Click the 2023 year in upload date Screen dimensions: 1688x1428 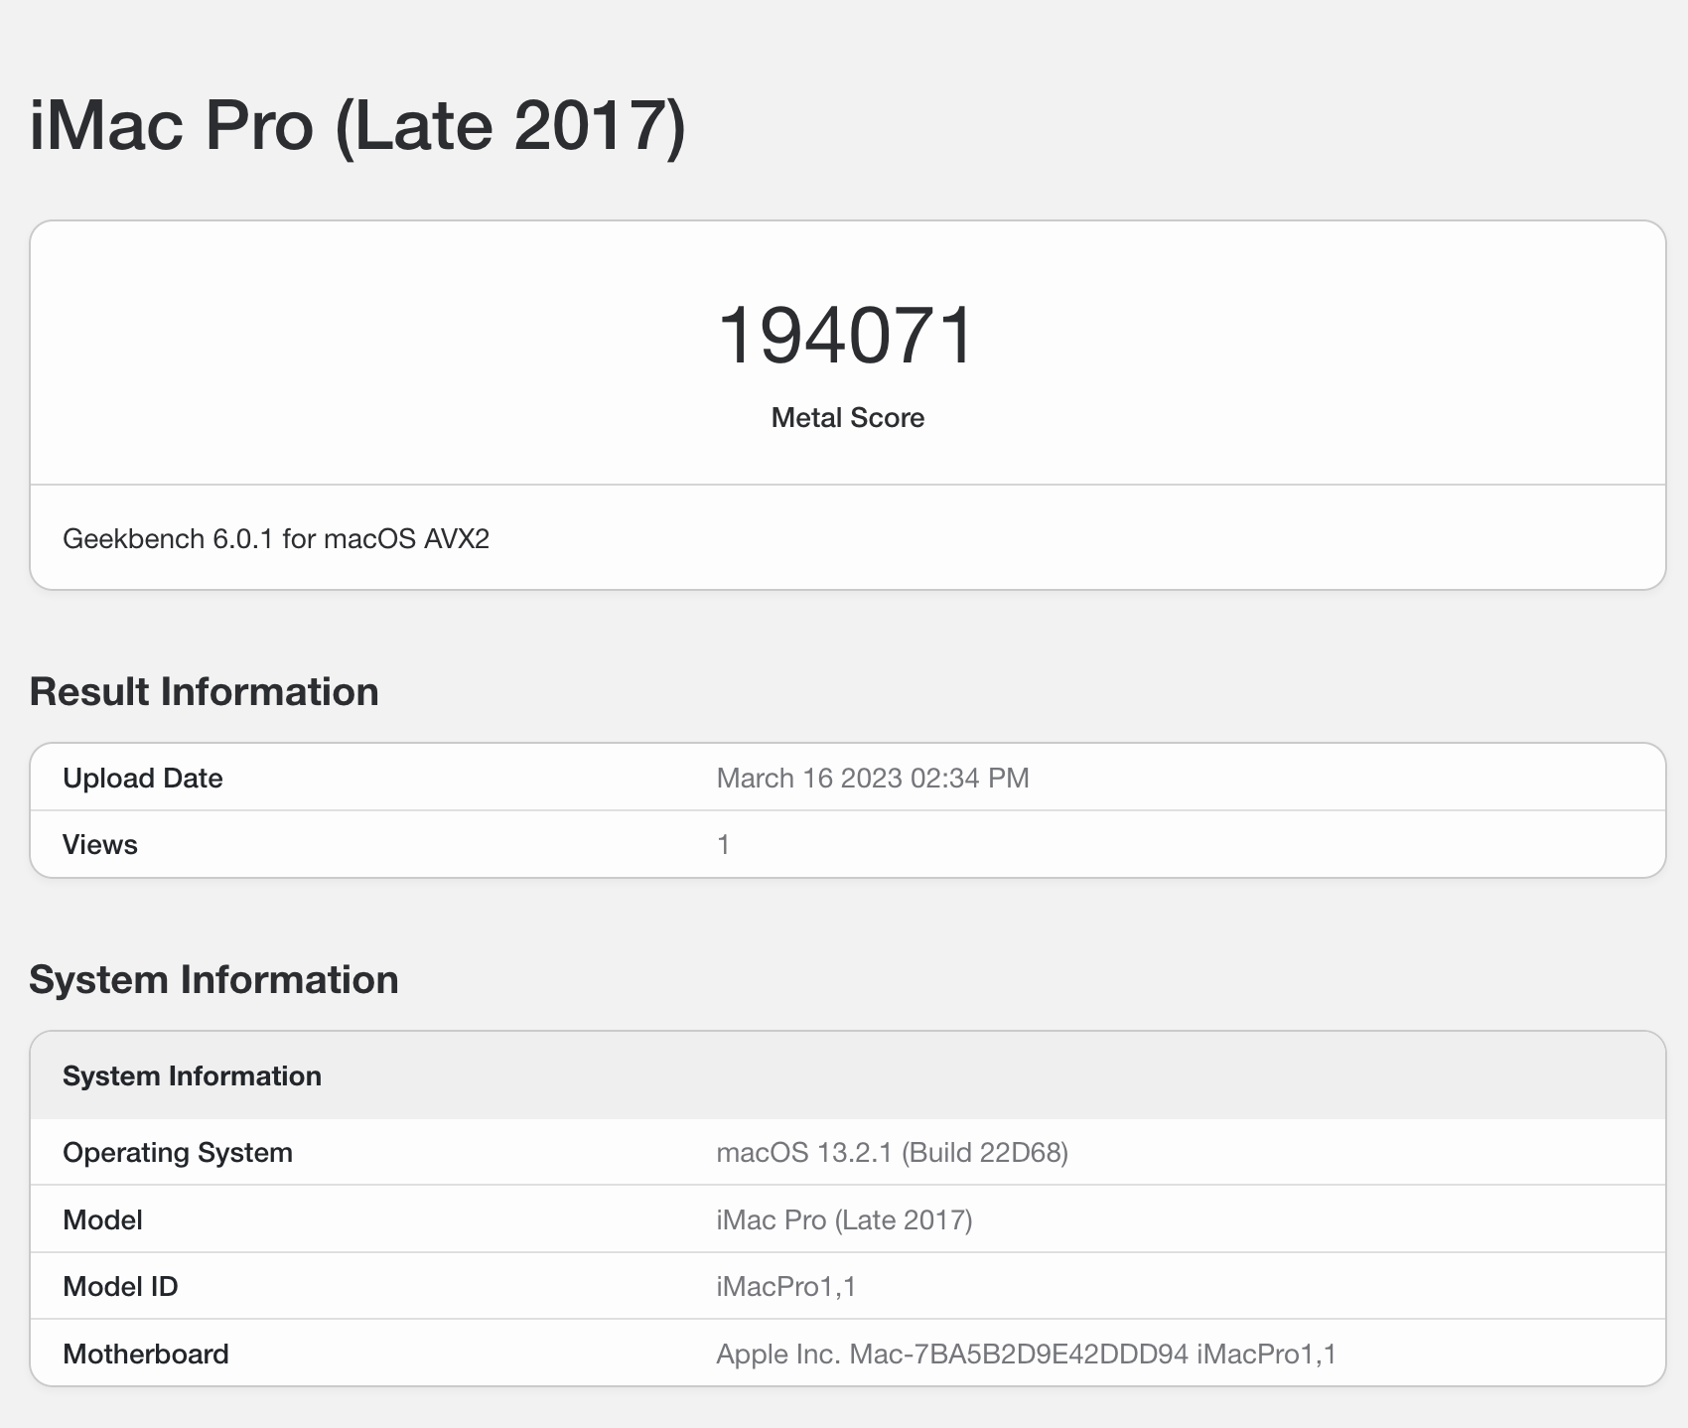coord(871,779)
